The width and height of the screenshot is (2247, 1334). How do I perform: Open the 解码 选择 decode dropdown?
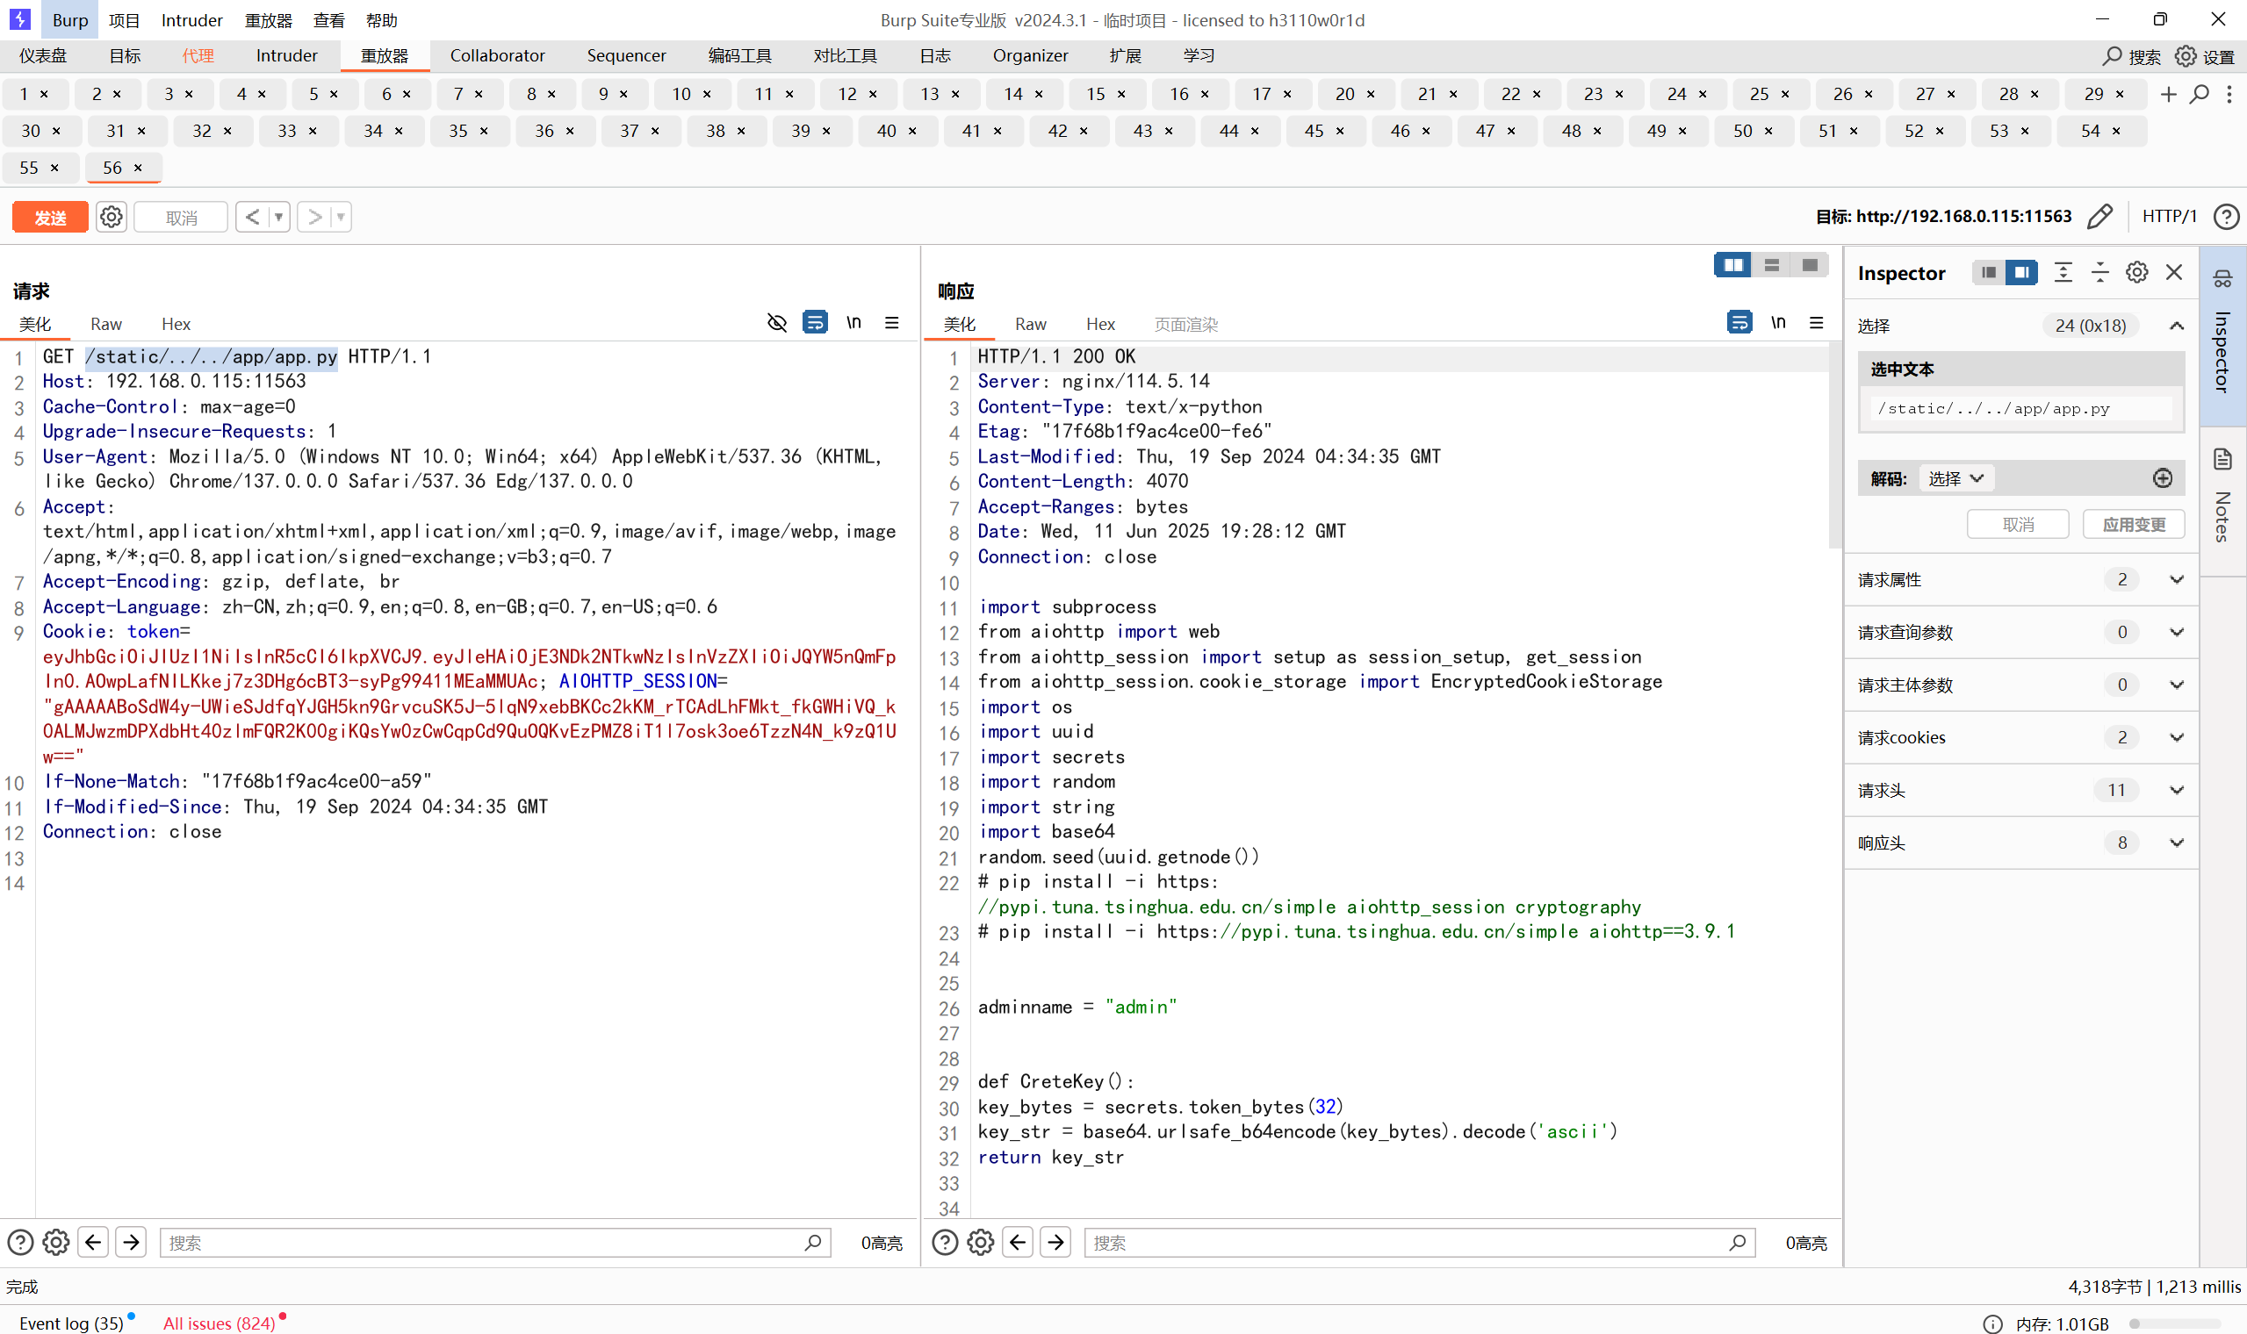pos(1955,479)
